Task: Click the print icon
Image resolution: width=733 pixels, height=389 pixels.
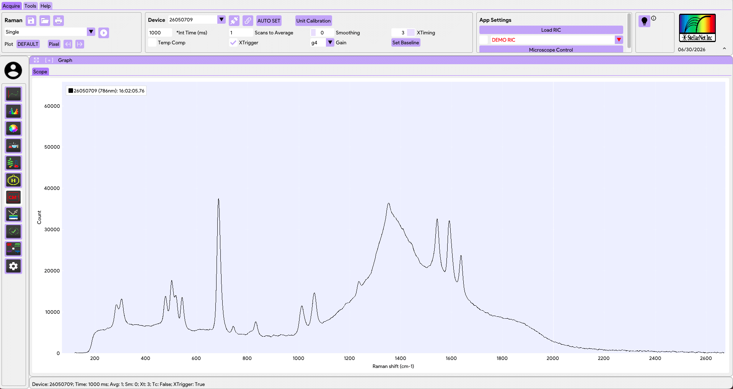Action: coord(59,21)
